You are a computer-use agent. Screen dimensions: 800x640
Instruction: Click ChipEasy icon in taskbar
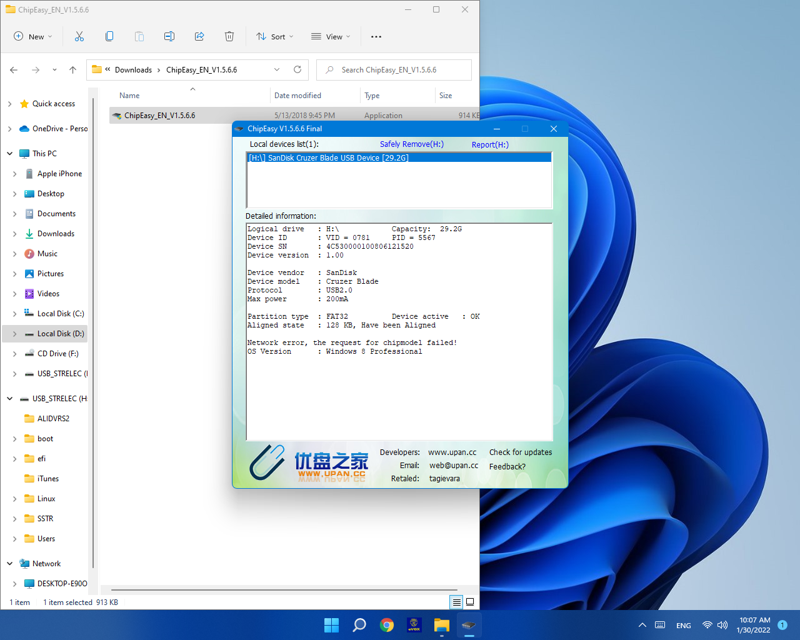click(469, 625)
